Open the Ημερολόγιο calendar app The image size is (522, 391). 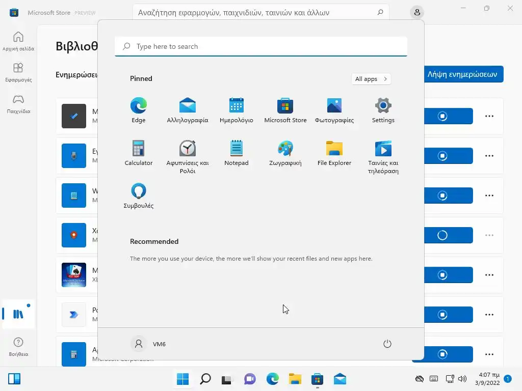click(237, 110)
